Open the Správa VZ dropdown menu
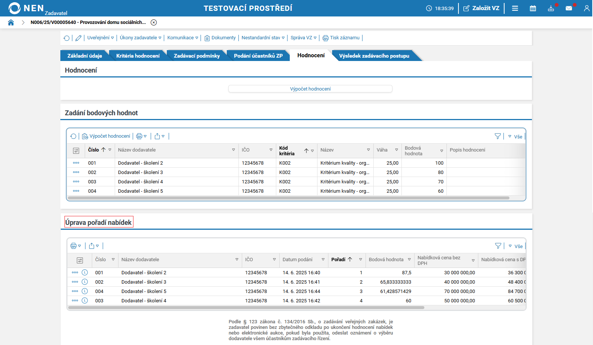The height and width of the screenshot is (345, 593). point(303,38)
